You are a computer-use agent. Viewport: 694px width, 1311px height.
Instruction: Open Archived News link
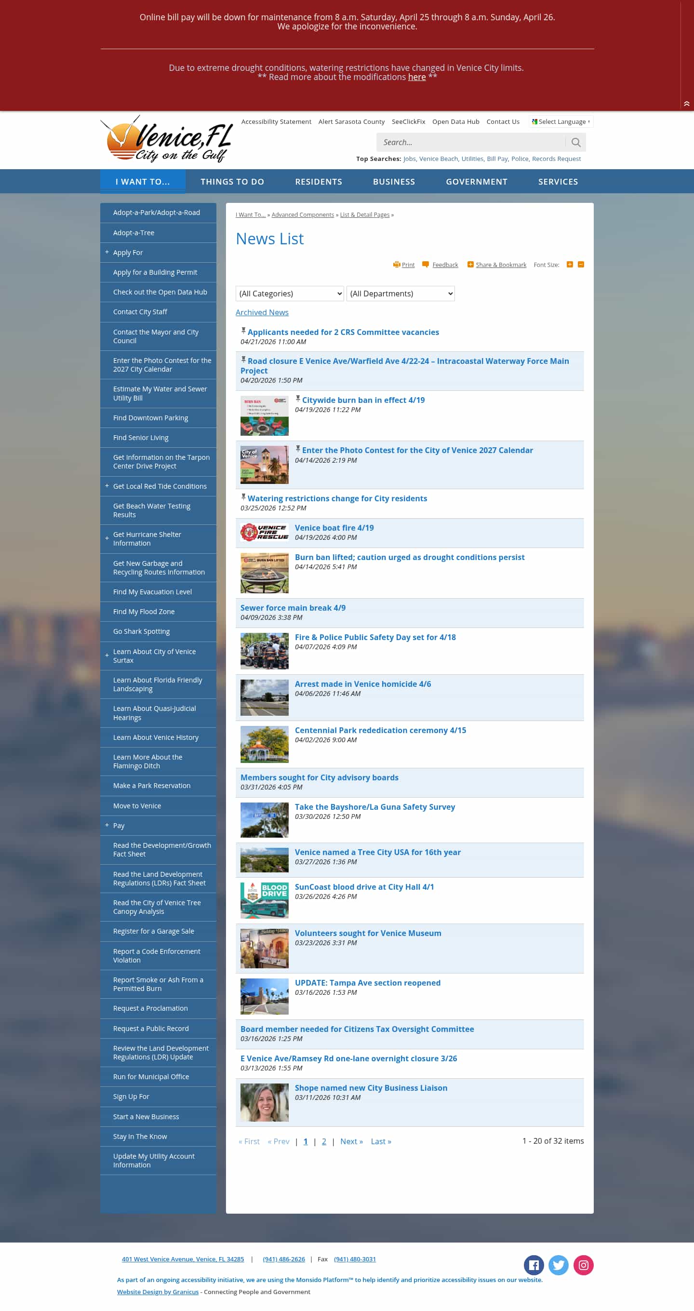pyautogui.click(x=262, y=312)
